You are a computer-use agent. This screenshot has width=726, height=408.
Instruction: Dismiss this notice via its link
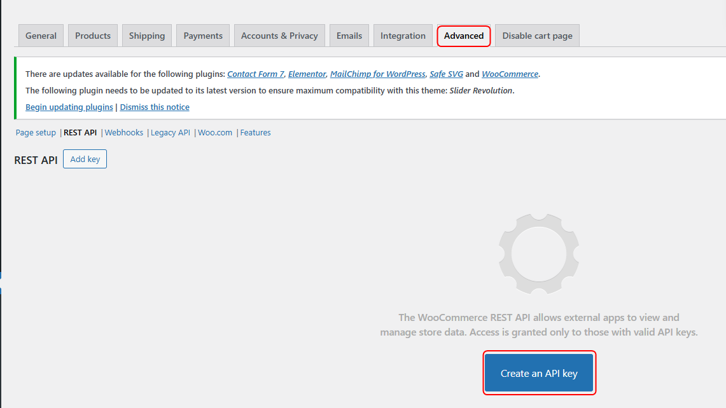tap(155, 107)
